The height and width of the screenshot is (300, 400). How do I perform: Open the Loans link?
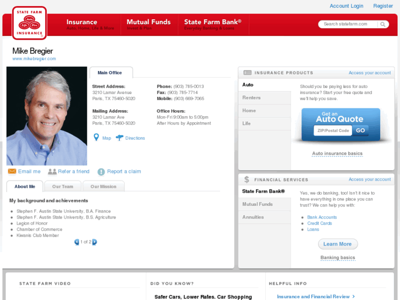pyautogui.click(x=313, y=230)
